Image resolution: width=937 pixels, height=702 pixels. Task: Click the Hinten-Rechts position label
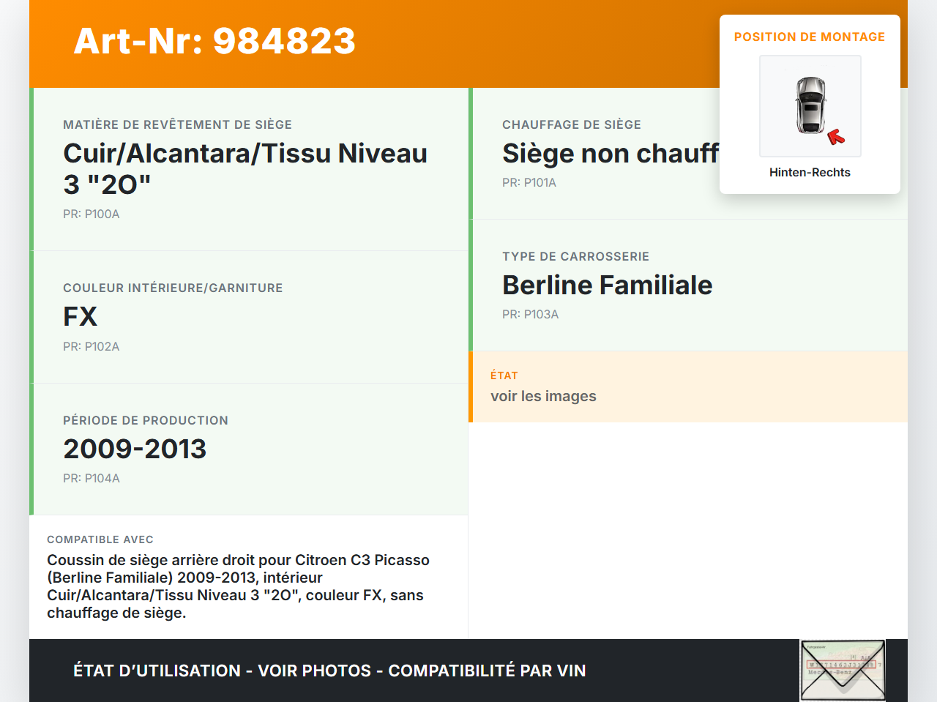click(810, 172)
